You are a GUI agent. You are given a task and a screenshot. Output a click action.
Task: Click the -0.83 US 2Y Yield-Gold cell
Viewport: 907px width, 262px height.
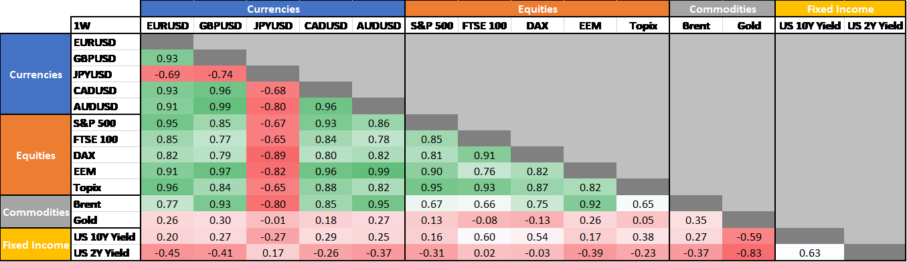pos(748,252)
